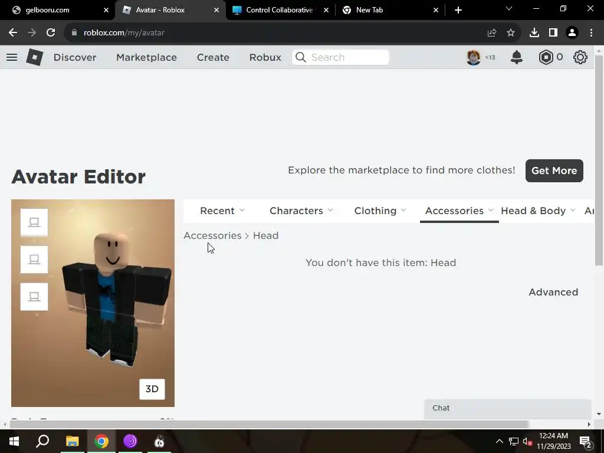Screen dimensions: 604x453
Task: Click the Head breadcrumb
Action: [x=265, y=235]
